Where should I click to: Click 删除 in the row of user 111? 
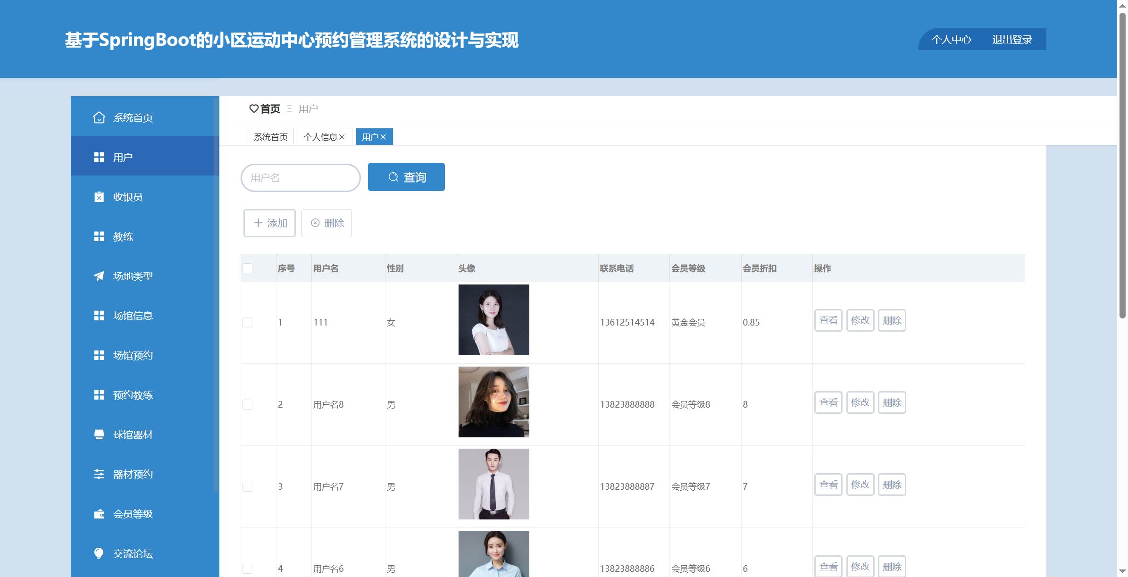(x=892, y=320)
